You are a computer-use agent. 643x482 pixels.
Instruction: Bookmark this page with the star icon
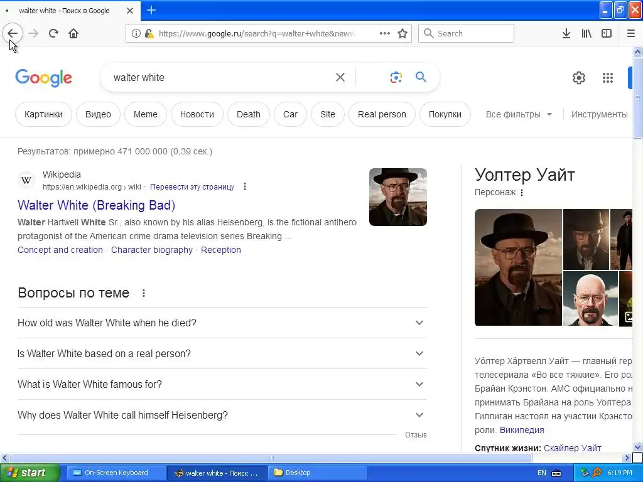[x=403, y=33]
